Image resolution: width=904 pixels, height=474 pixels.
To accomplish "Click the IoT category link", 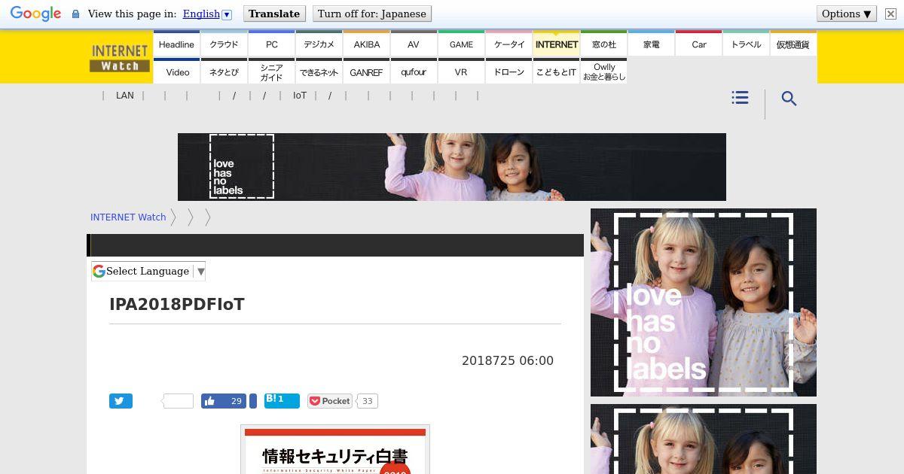I will pos(300,96).
